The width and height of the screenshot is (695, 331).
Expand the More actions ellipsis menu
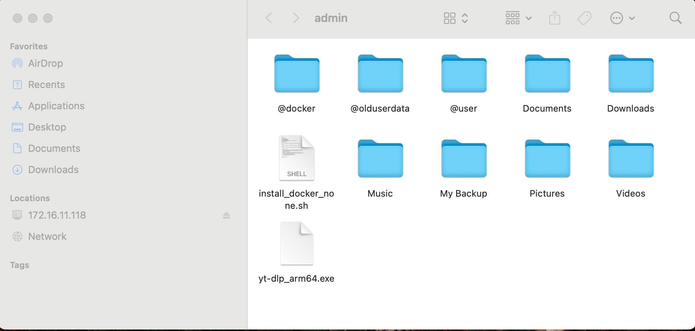coord(622,18)
